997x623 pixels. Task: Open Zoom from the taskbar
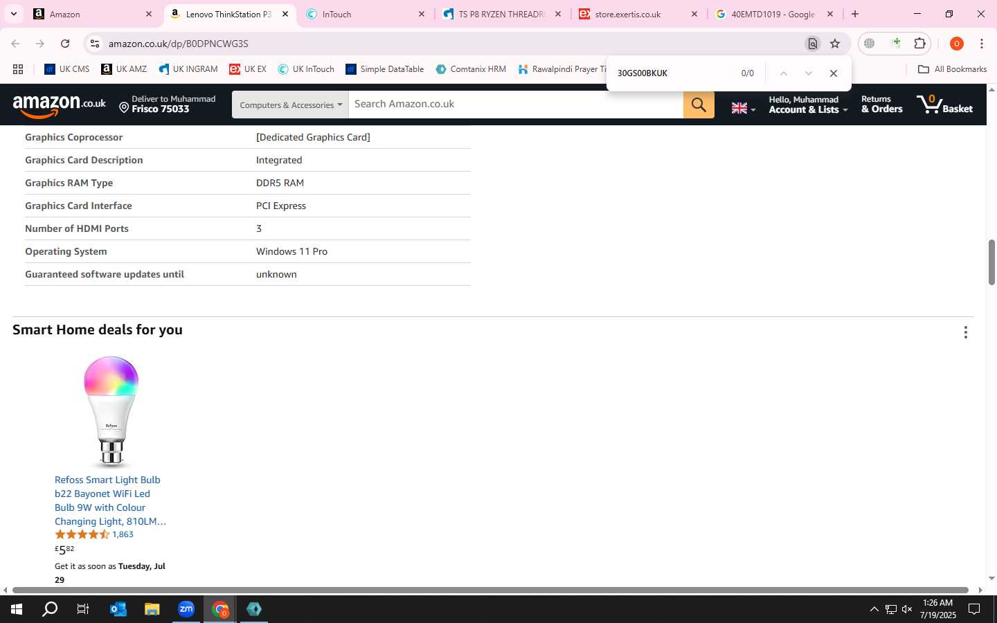(x=186, y=609)
